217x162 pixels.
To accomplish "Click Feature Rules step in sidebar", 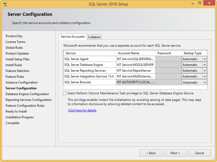I will pyautogui.click(x=15, y=77).
